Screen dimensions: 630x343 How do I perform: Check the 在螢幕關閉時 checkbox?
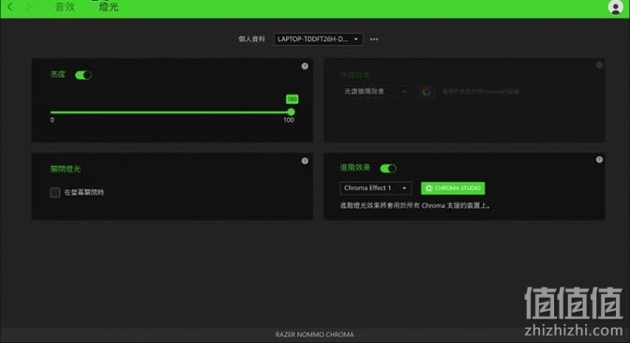[x=55, y=192]
